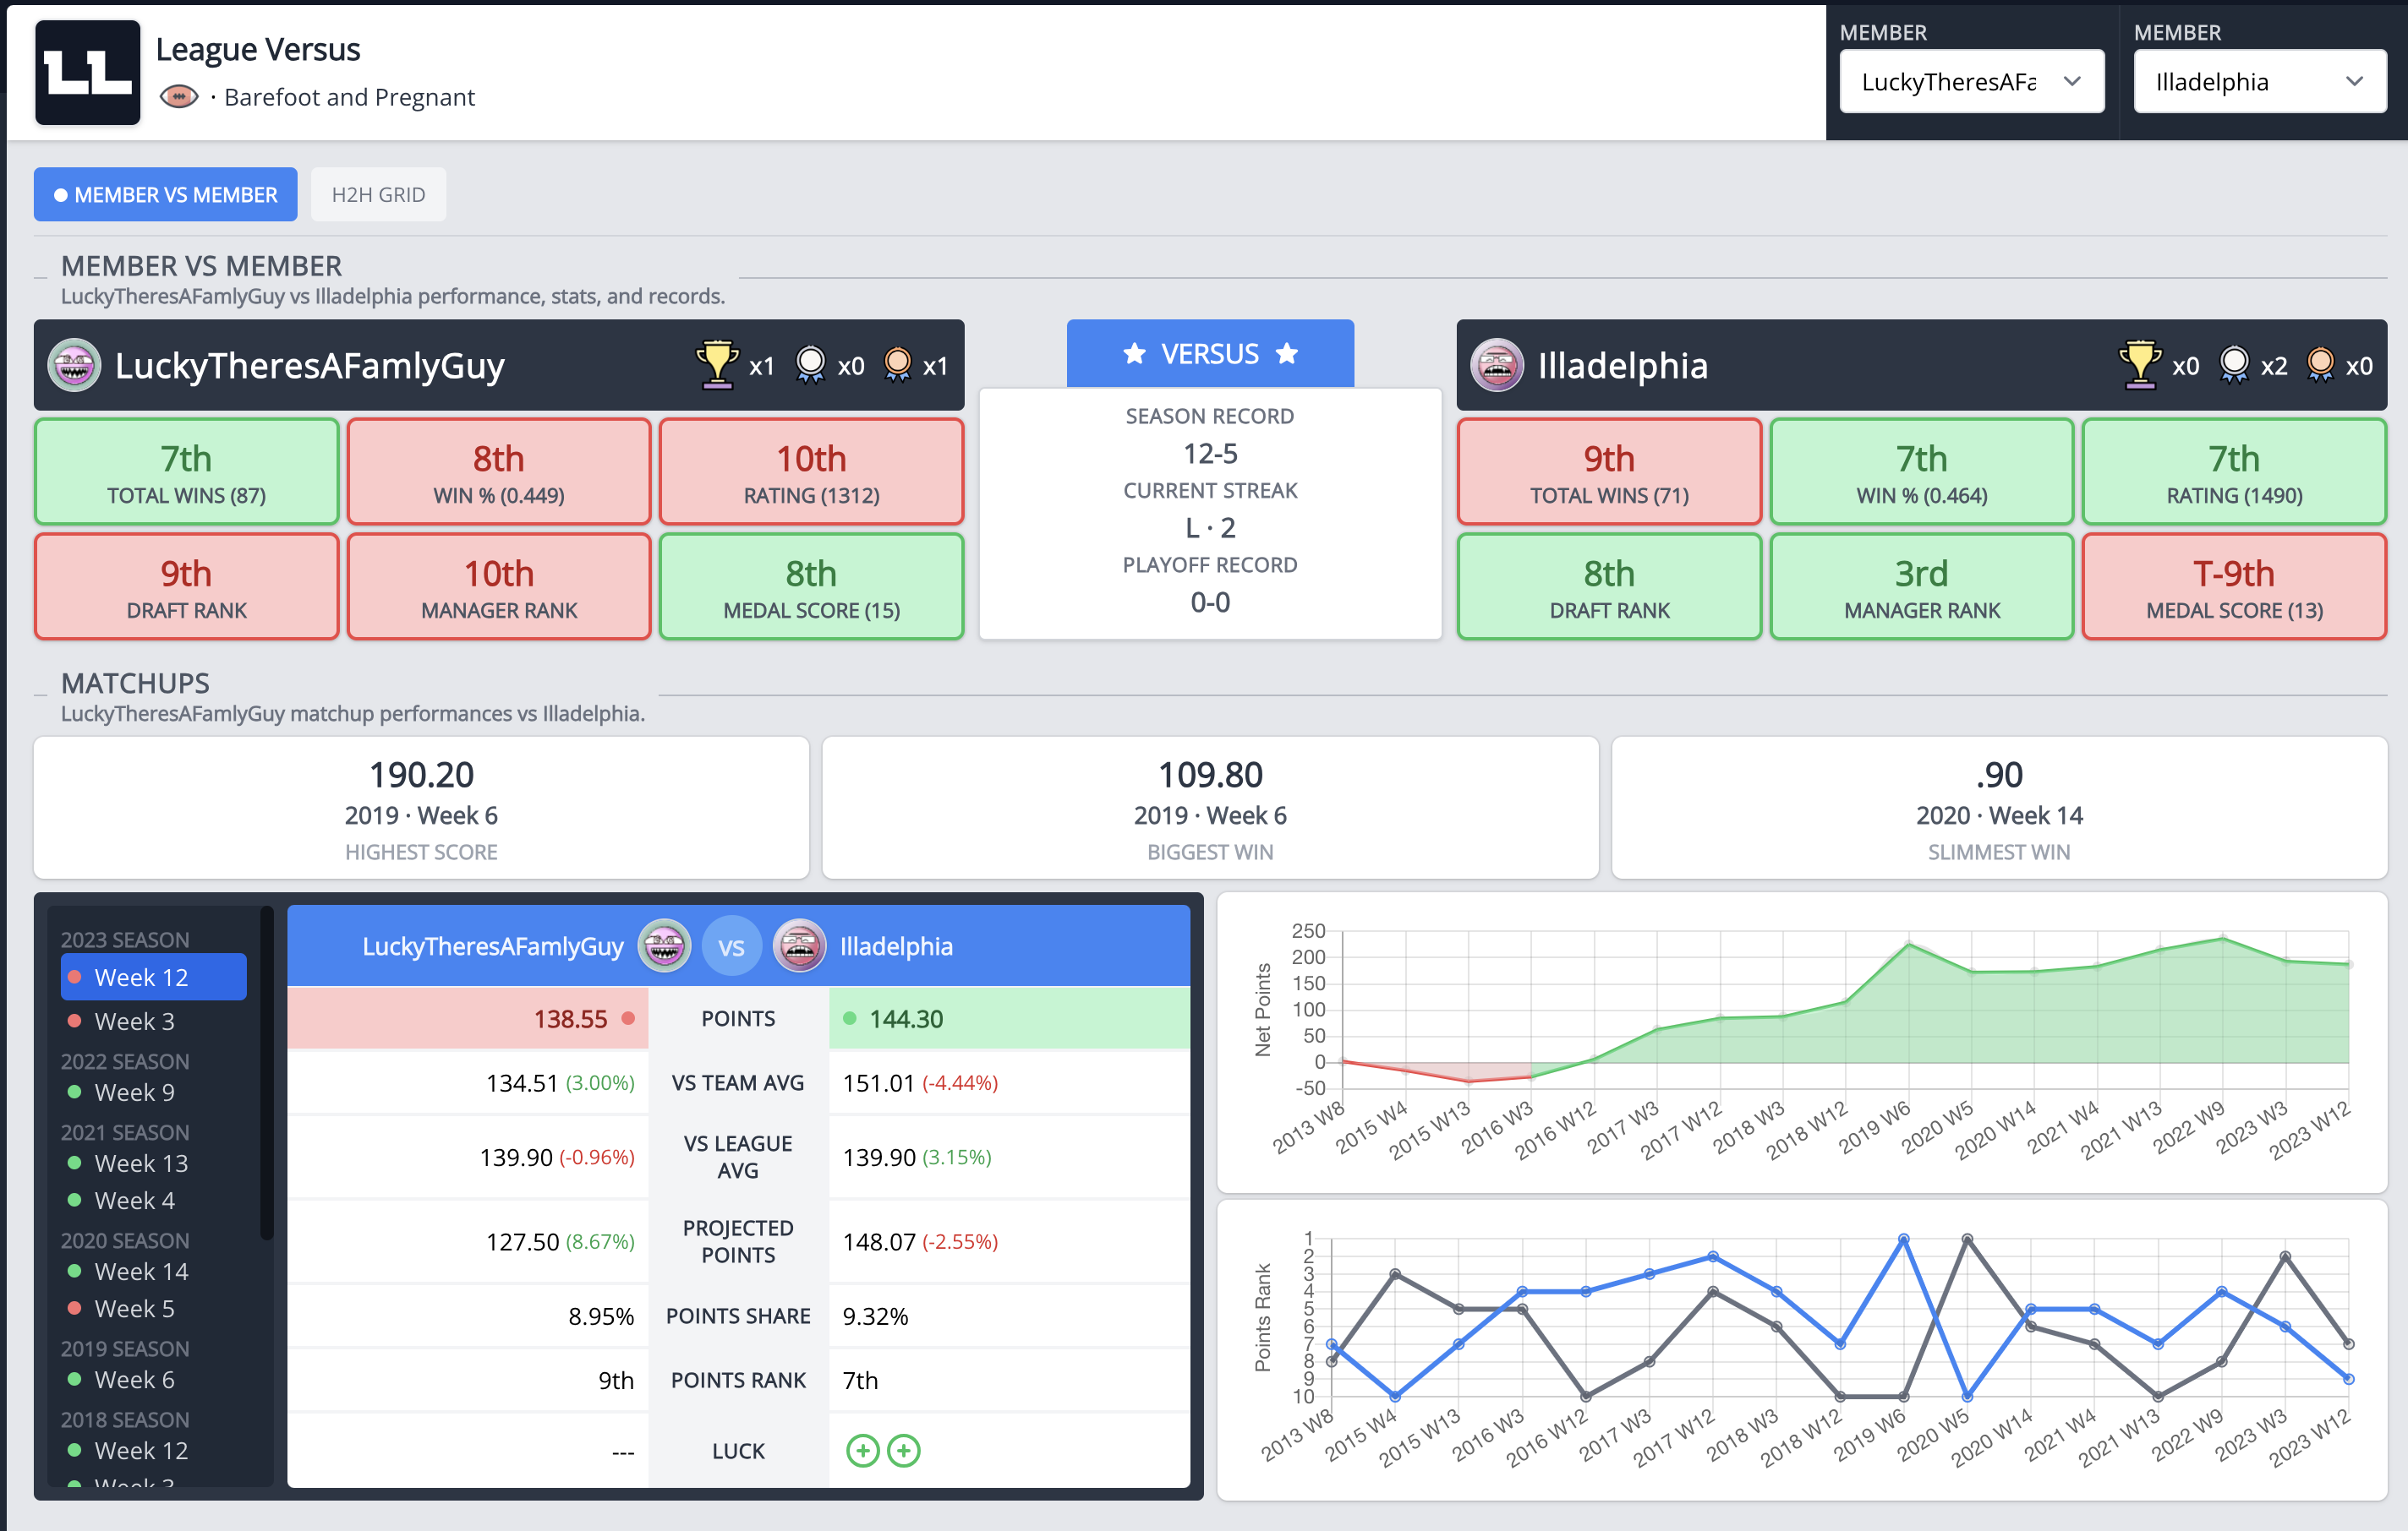This screenshot has width=2408, height=1531.
Task: Click gray 2020 W5 point on Points Rank chart
Action: click(x=1967, y=1240)
